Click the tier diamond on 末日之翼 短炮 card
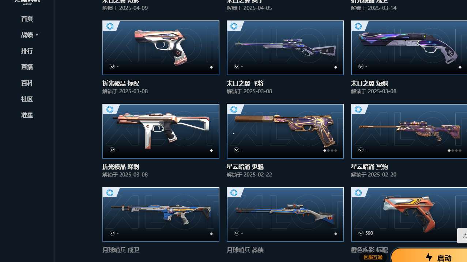The height and width of the screenshot is (262, 467). tap(460, 67)
